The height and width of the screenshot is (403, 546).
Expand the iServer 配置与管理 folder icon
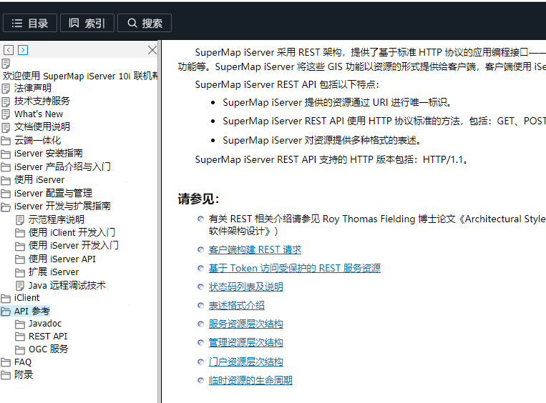point(6,194)
